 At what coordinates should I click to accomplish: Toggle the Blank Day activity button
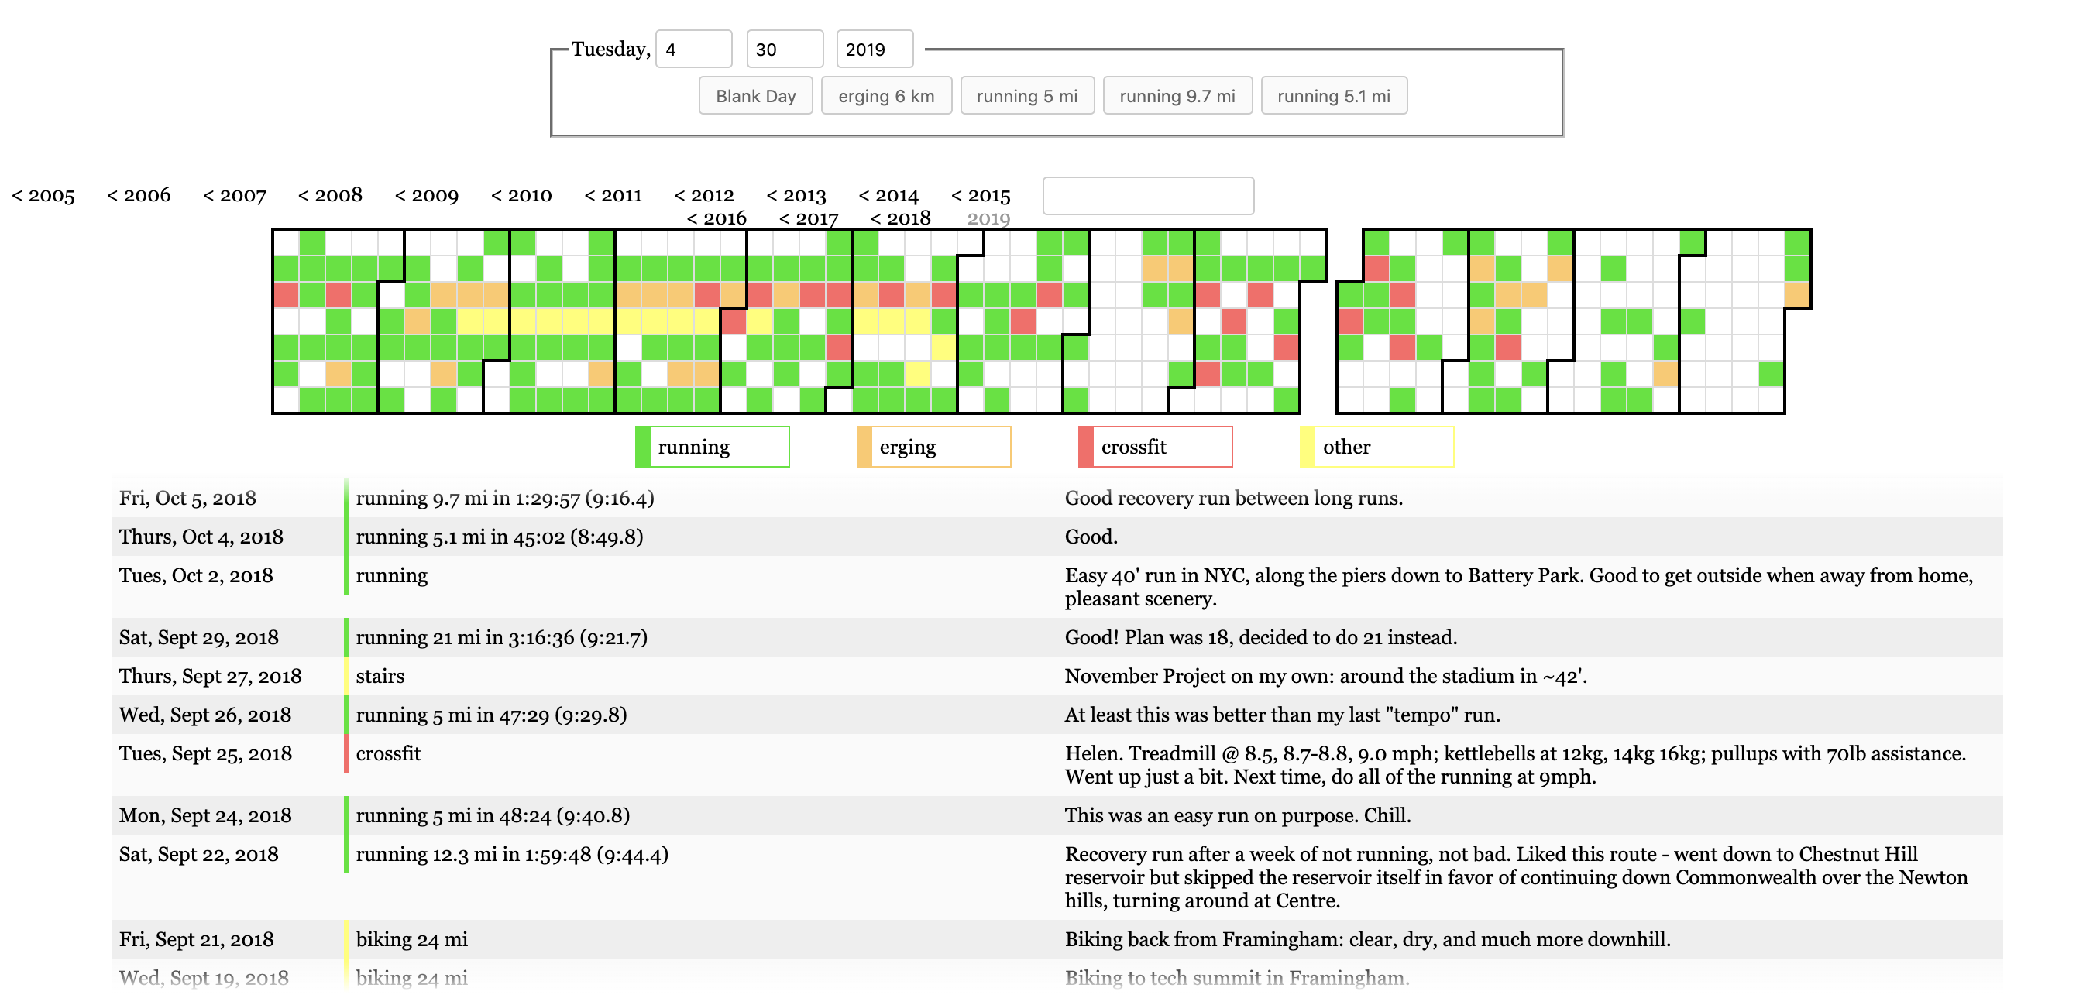[753, 94]
